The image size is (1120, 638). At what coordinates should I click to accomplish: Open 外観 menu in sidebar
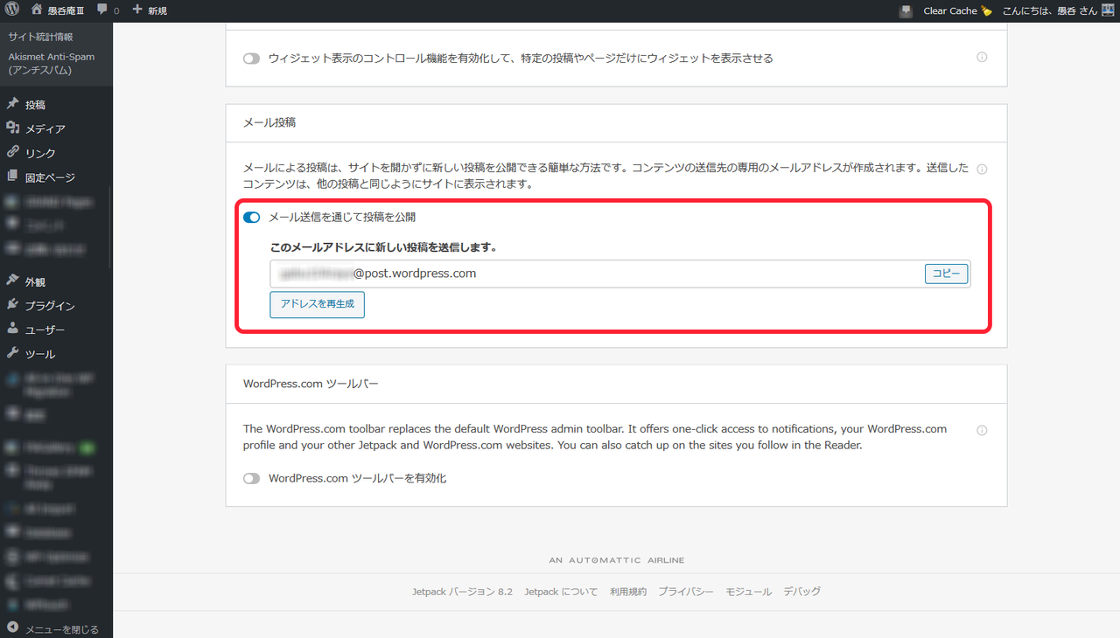[35, 282]
